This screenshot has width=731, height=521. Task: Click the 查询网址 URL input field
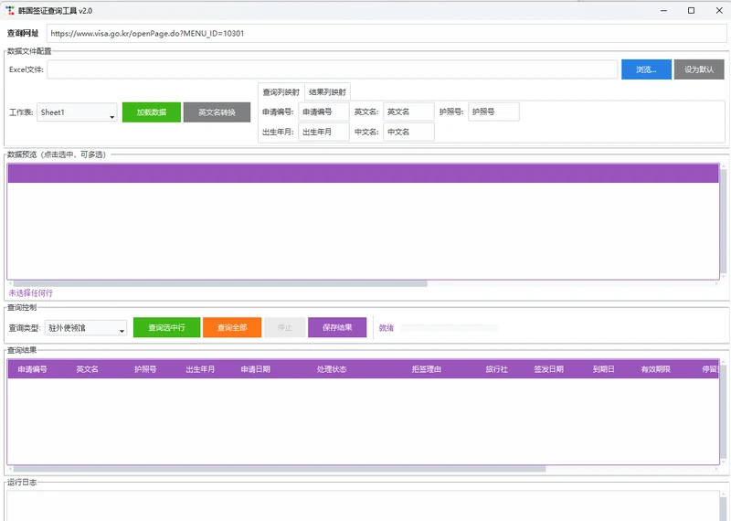click(387, 33)
